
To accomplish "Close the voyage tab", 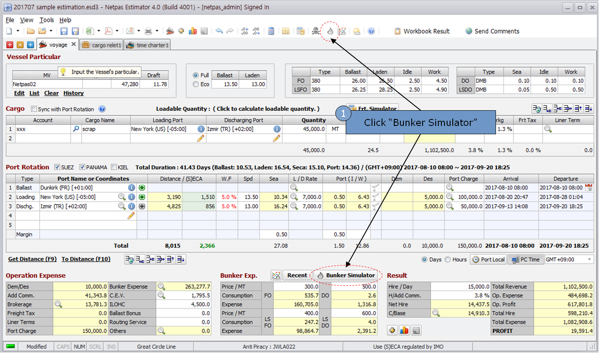I will (x=73, y=44).
